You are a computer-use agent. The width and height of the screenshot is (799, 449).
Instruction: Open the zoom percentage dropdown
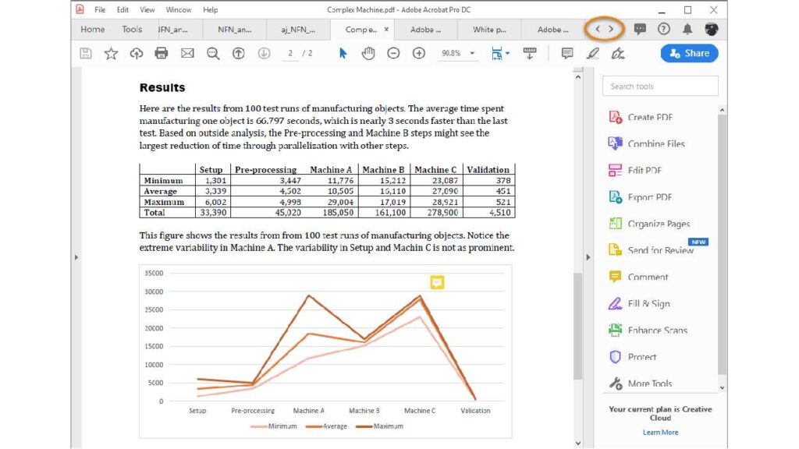click(472, 53)
